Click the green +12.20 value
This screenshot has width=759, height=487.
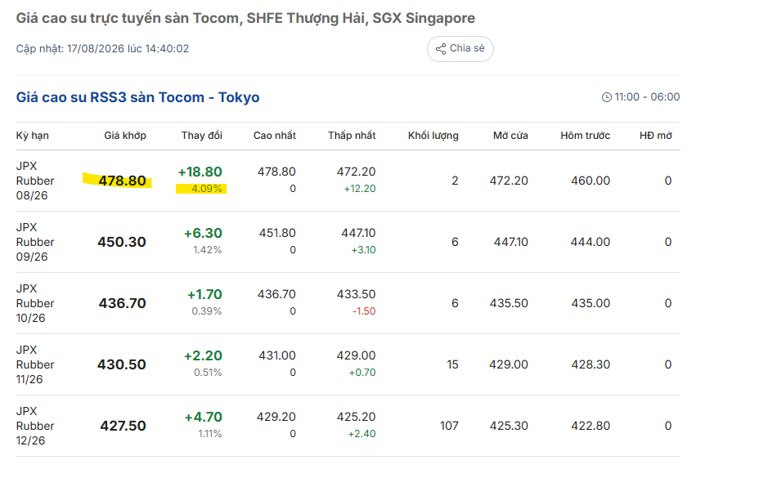coord(360,189)
